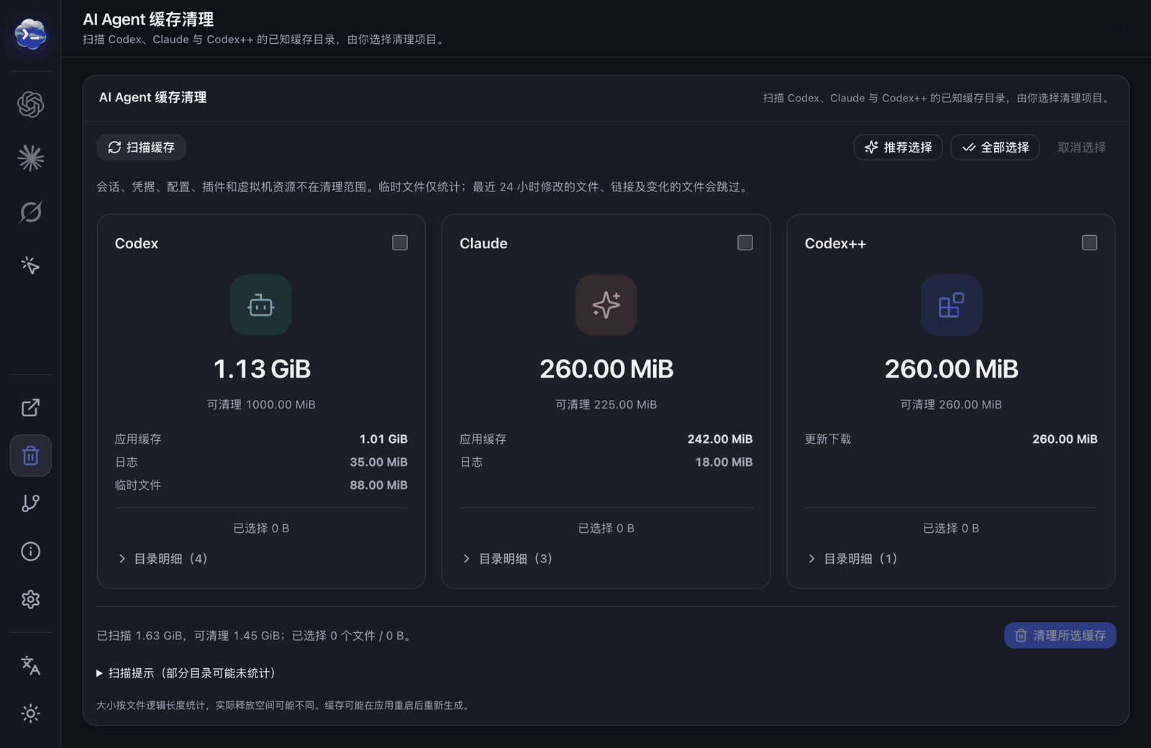Open the info circle sidebar icon

point(30,552)
